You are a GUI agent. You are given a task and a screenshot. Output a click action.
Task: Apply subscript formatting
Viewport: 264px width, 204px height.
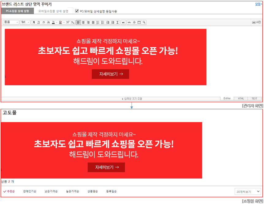coord(72,22)
